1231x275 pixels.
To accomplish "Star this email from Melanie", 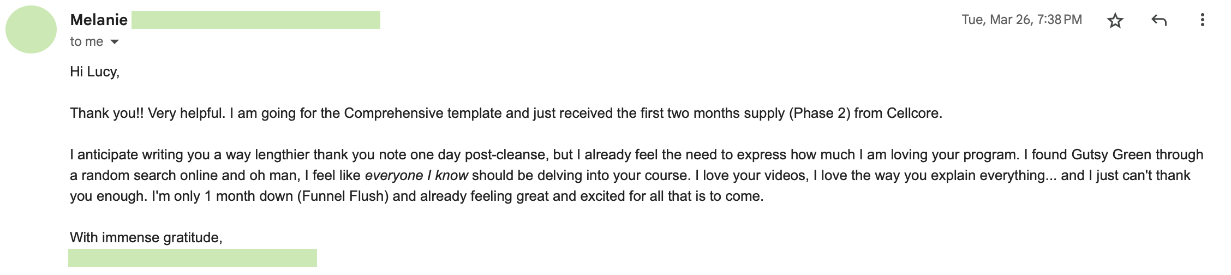I will [1115, 21].
